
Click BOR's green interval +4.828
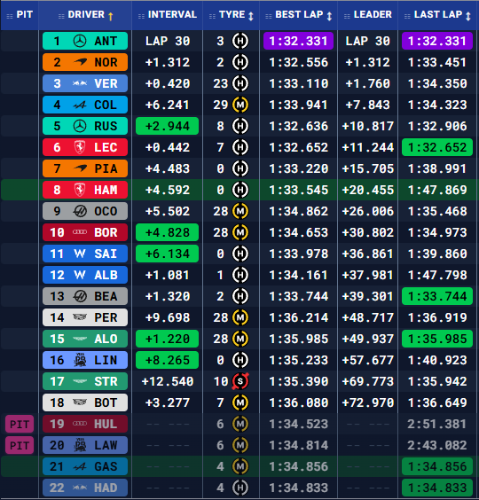[x=168, y=232]
